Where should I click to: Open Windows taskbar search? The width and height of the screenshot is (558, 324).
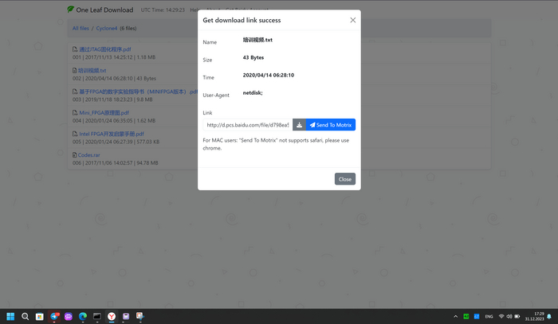click(x=25, y=316)
